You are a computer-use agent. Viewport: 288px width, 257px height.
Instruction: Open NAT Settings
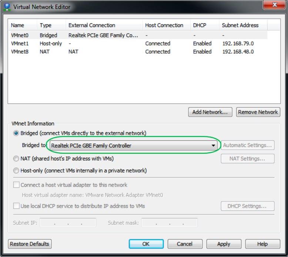click(x=248, y=159)
